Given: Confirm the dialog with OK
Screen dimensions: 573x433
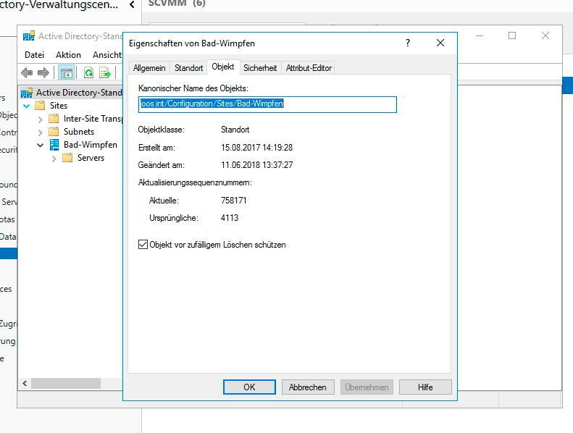Looking at the screenshot, I should (x=249, y=387).
